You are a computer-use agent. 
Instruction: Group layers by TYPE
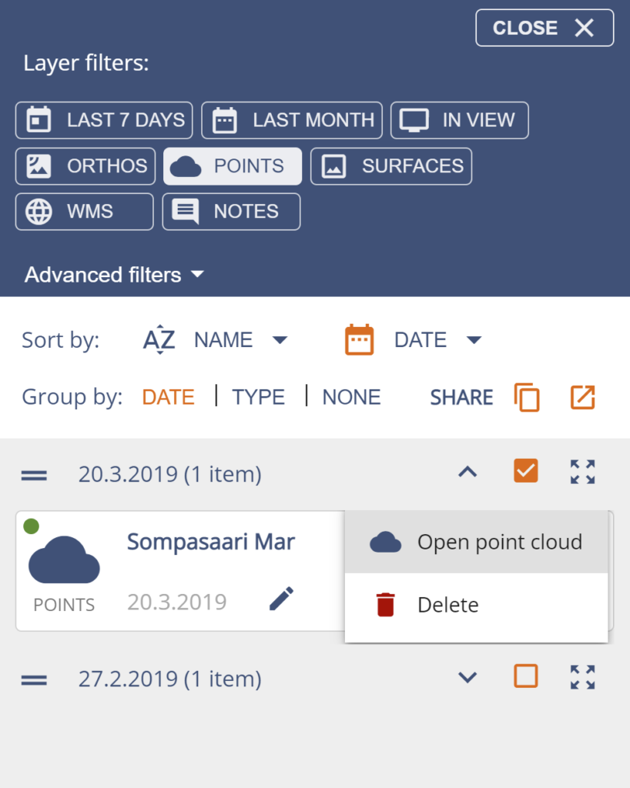click(259, 397)
